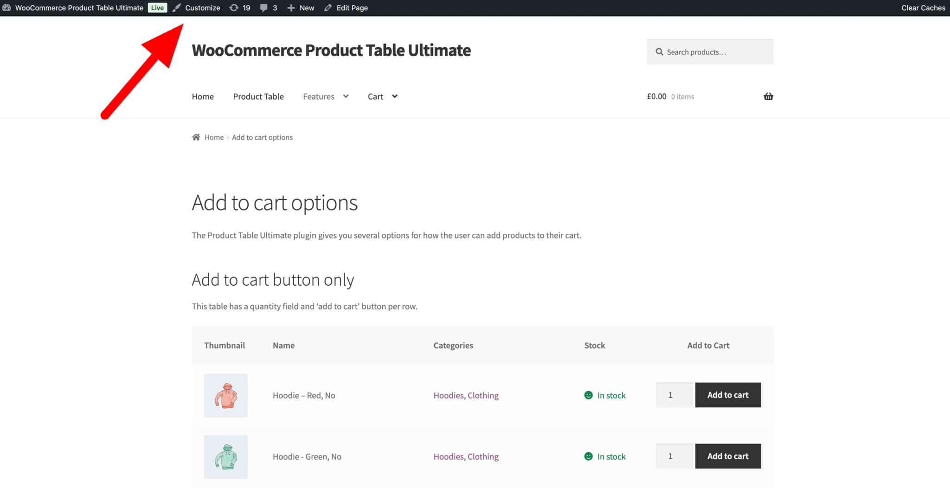Expand the Cart dropdown chevron
The height and width of the screenshot is (488, 950).
(395, 96)
